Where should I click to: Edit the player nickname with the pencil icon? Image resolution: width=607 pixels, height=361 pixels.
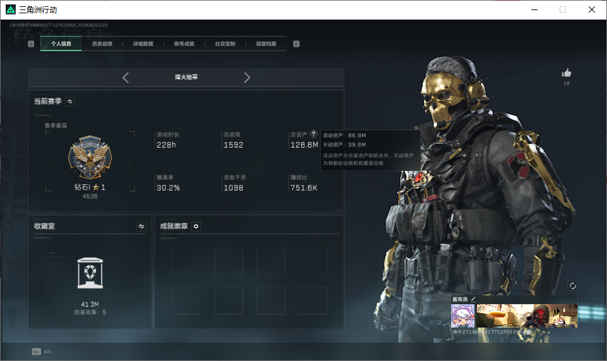pyautogui.click(x=473, y=299)
